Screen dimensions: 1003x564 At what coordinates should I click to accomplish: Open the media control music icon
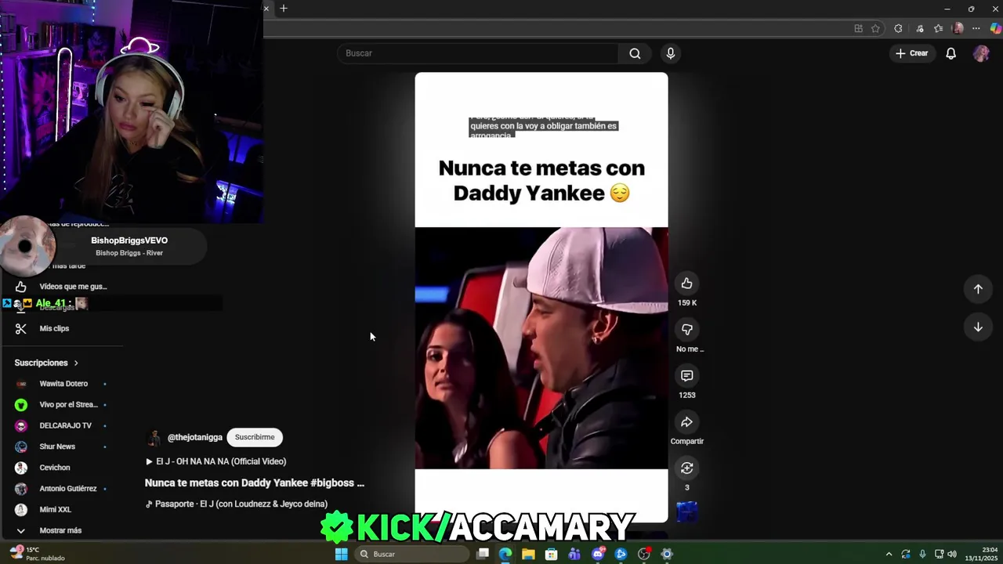coord(920,28)
